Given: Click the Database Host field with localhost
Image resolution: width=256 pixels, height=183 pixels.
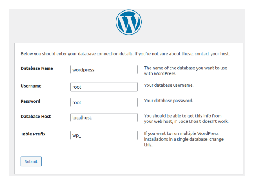Looking at the screenshot, I should [104, 118].
